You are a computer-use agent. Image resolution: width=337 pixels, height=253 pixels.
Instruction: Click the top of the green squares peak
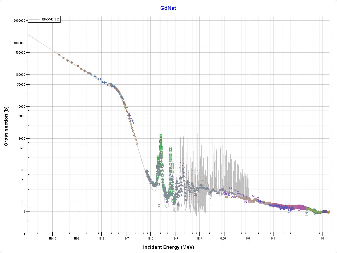[x=161, y=135]
